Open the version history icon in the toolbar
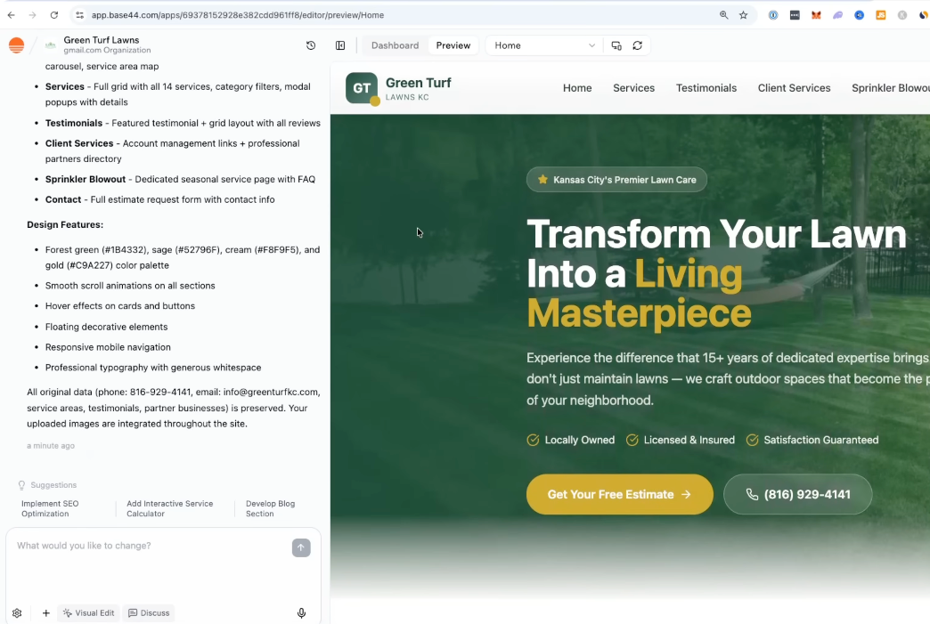The image size is (930, 624). tap(311, 45)
